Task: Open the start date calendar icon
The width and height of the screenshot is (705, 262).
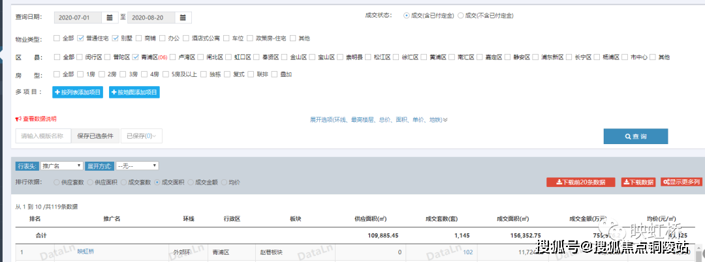Action: click(110, 18)
